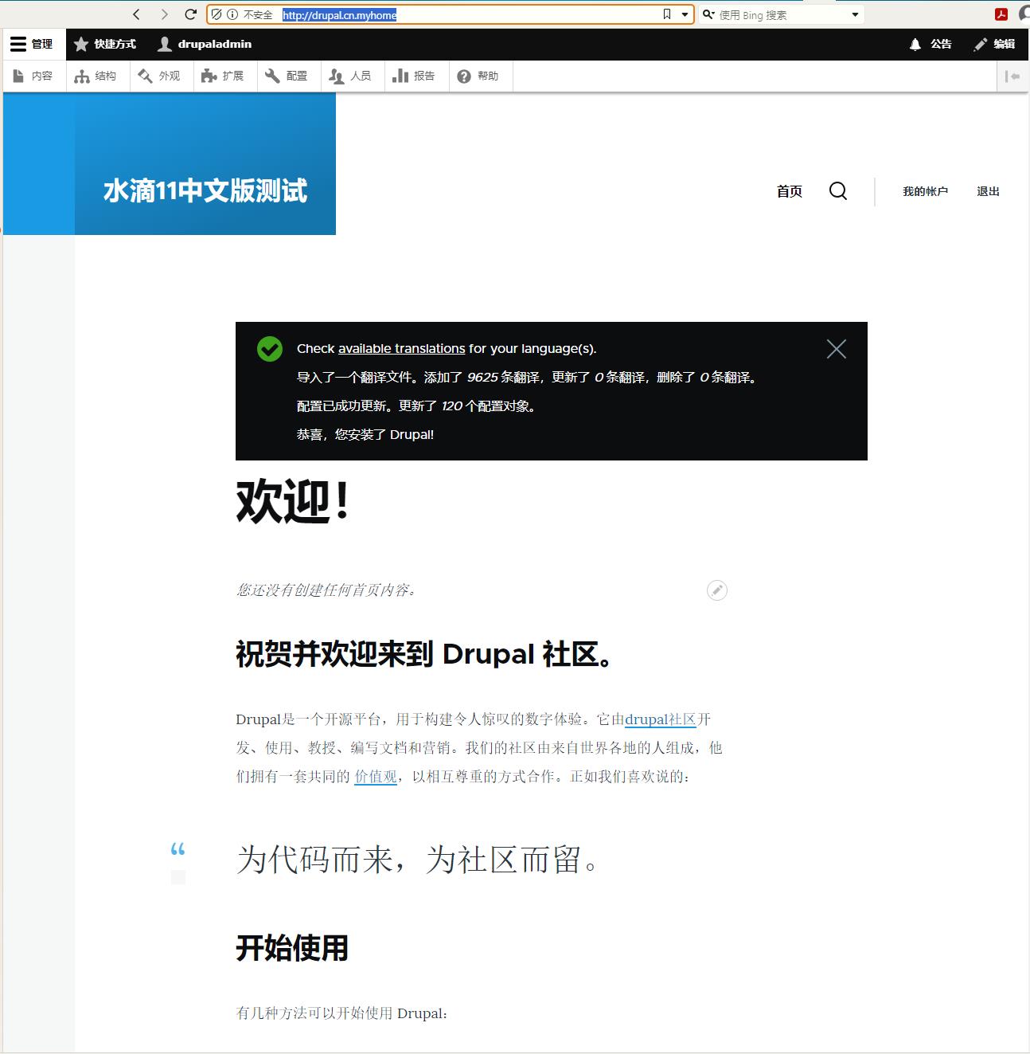Click the tracking shield icon in the address bar

[217, 14]
